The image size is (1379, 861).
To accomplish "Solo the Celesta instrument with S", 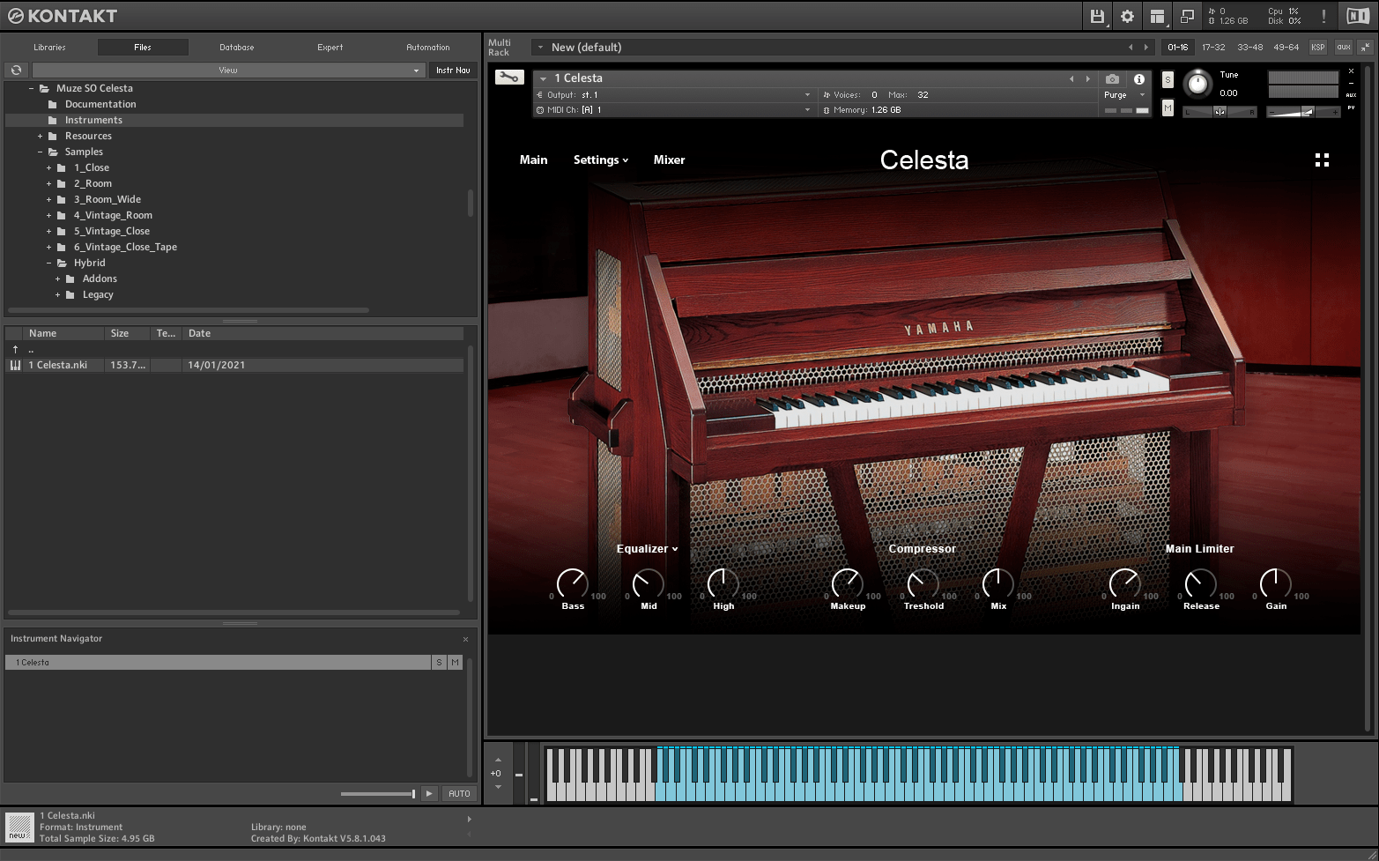I will click(1168, 79).
